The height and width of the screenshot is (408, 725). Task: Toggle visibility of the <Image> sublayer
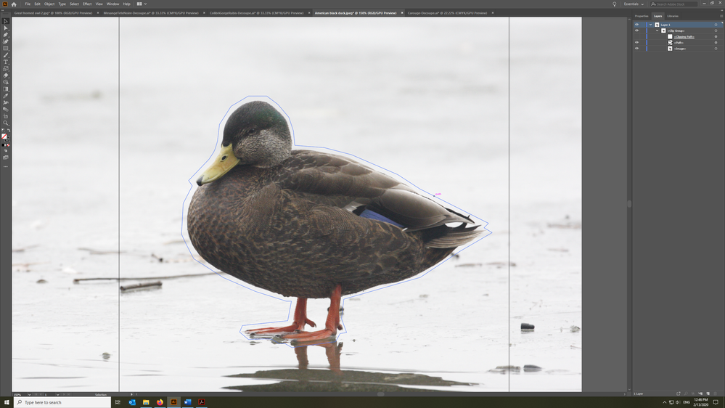coord(636,49)
